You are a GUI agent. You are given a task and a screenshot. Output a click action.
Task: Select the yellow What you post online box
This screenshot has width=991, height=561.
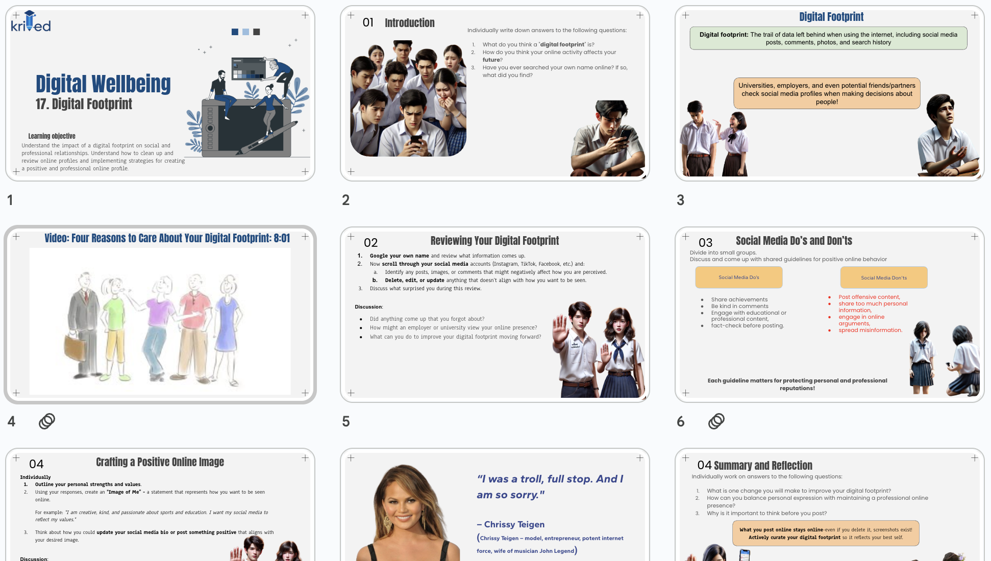pyautogui.click(x=826, y=533)
